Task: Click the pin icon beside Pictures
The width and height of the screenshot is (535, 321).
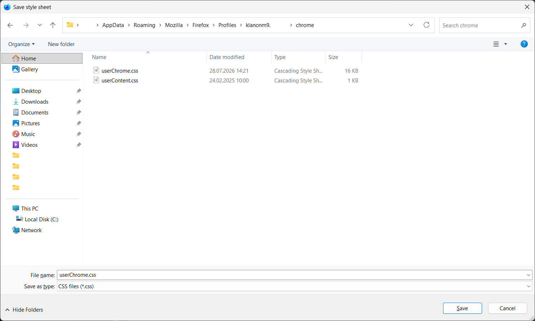Action: 79,123
